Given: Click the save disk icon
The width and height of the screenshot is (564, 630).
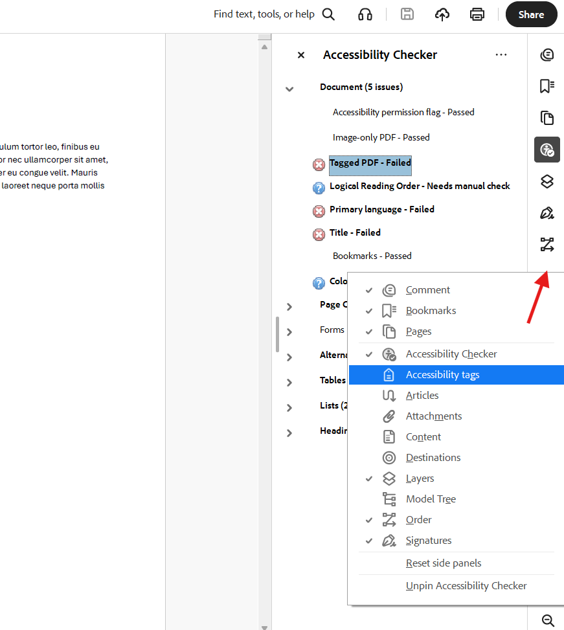Looking at the screenshot, I should pyautogui.click(x=407, y=14).
